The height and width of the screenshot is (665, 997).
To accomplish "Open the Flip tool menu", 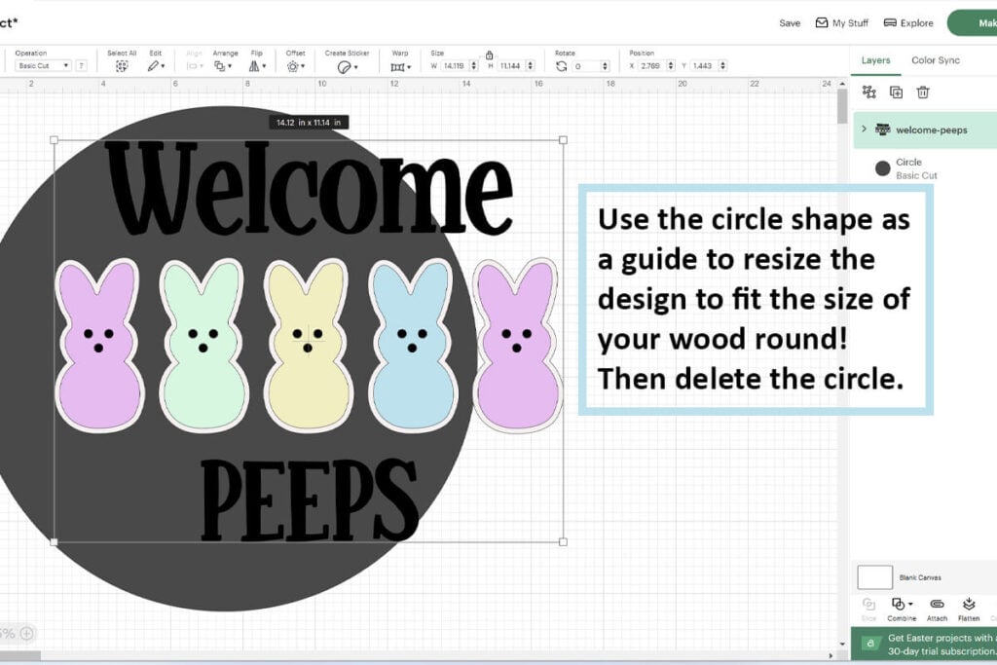I will [x=254, y=66].
